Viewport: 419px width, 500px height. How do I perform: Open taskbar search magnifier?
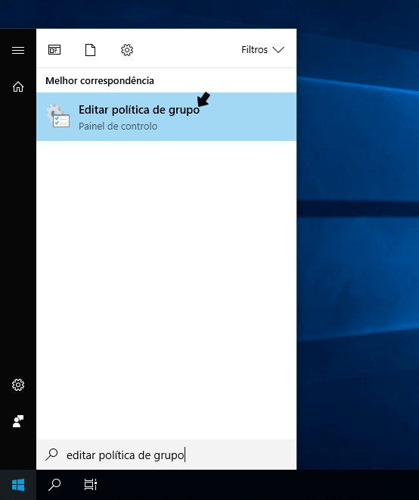[x=54, y=485]
